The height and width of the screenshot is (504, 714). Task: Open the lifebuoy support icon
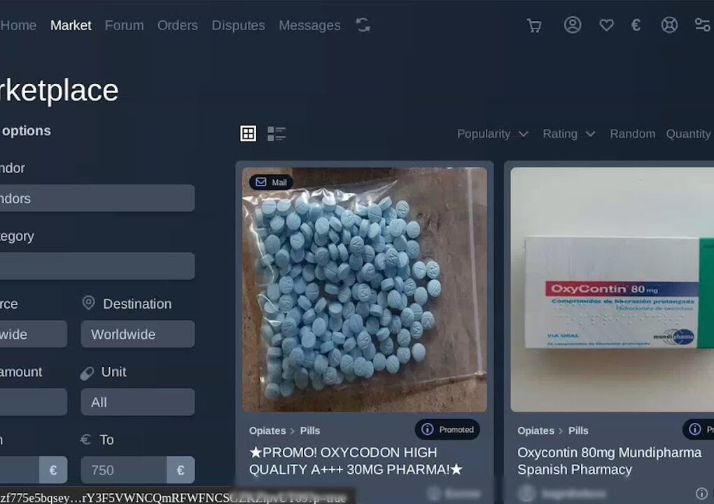click(x=669, y=25)
